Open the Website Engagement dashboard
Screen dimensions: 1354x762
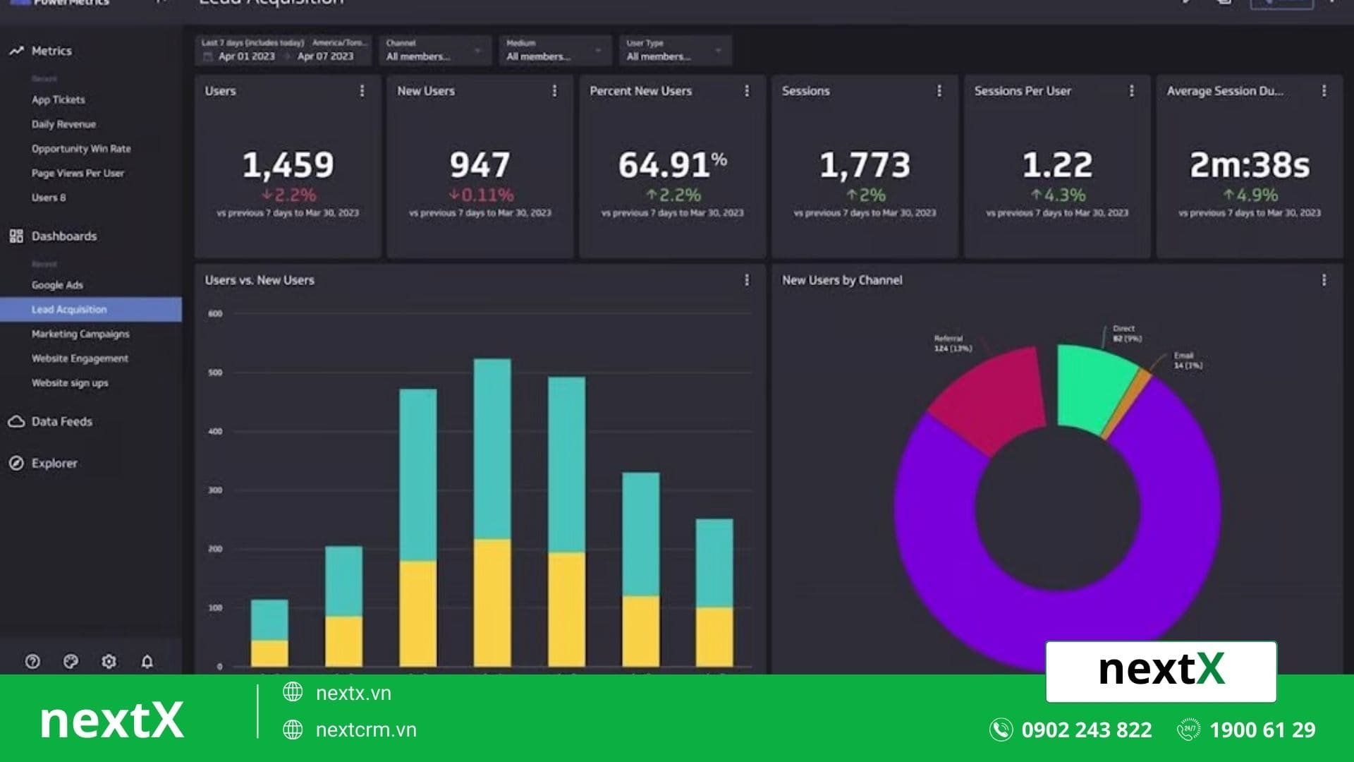pos(79,358)
